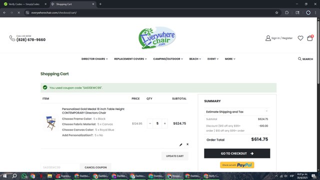Viewport: 320px width, 180px height.
Task: Check out with PayPal button
Action: [x=237, y=165]
